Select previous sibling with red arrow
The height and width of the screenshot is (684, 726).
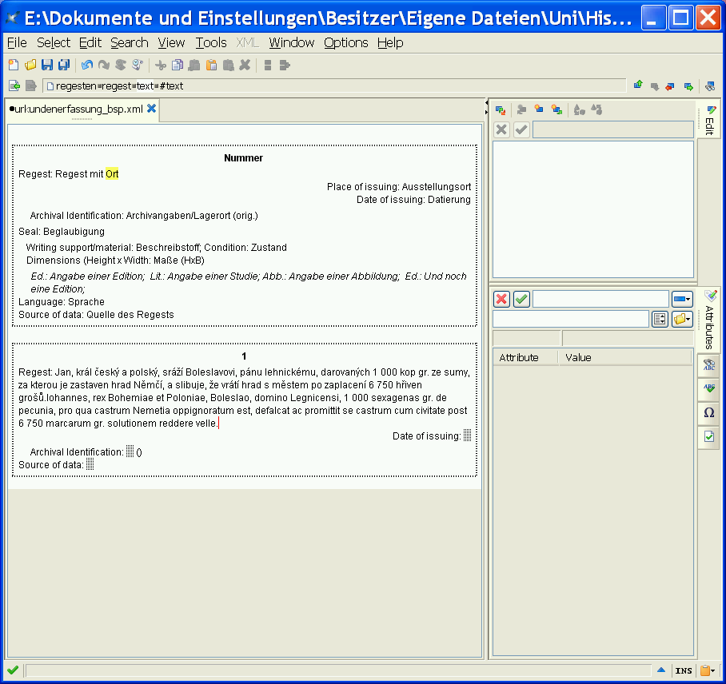670,86
